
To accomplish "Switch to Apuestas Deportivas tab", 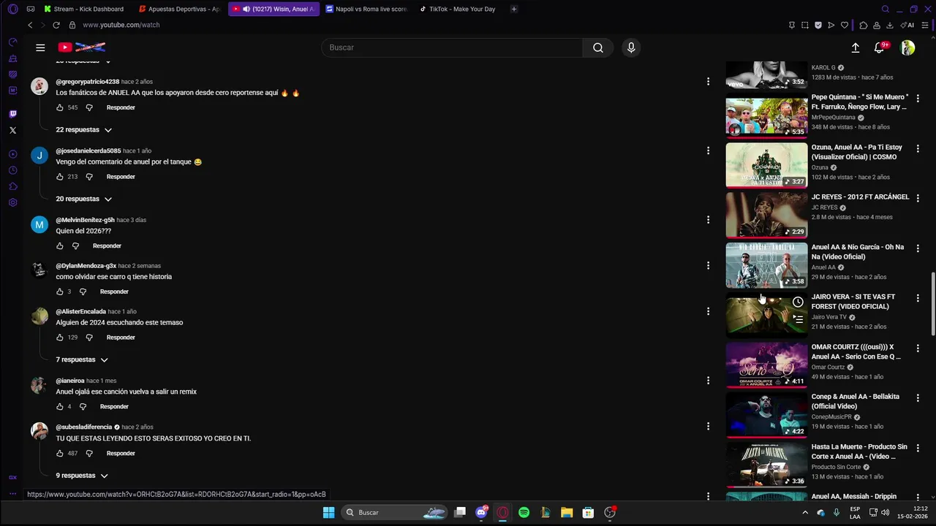I will point(180,9).
